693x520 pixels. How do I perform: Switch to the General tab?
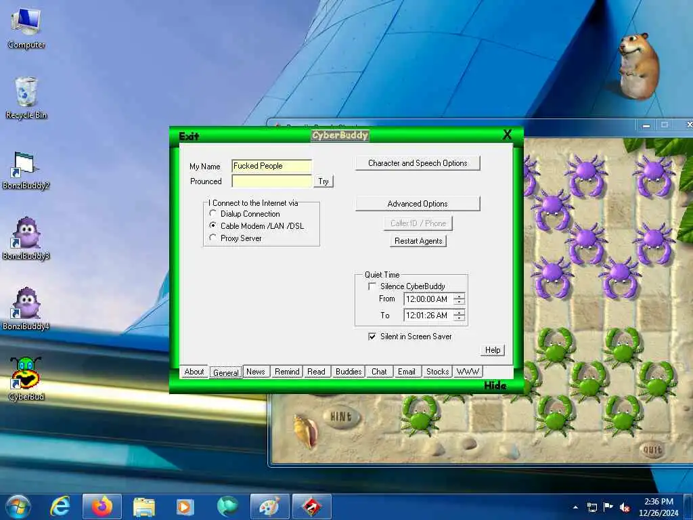[x=226, y=372]
